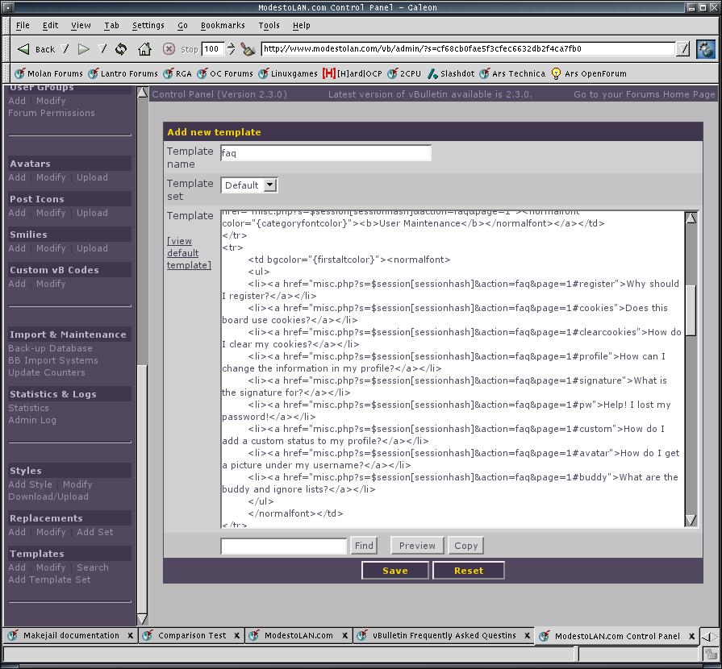Image resolution: width=722 pixels, height=669 pixels.
Task: Click the tab bar scroll arrows
Action: click(709, 637)
